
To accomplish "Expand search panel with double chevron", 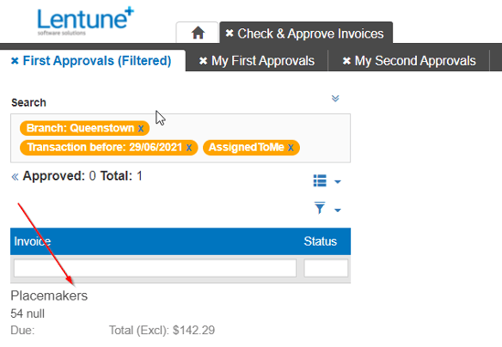I will pos(336,99).
